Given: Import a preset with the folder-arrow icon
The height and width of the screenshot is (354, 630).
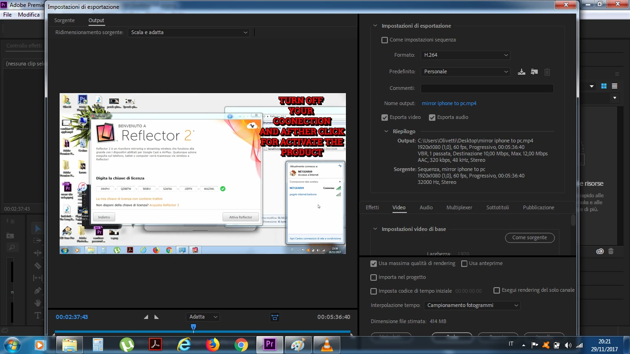Looking at the screenshot, I should [x=534, y=72].
